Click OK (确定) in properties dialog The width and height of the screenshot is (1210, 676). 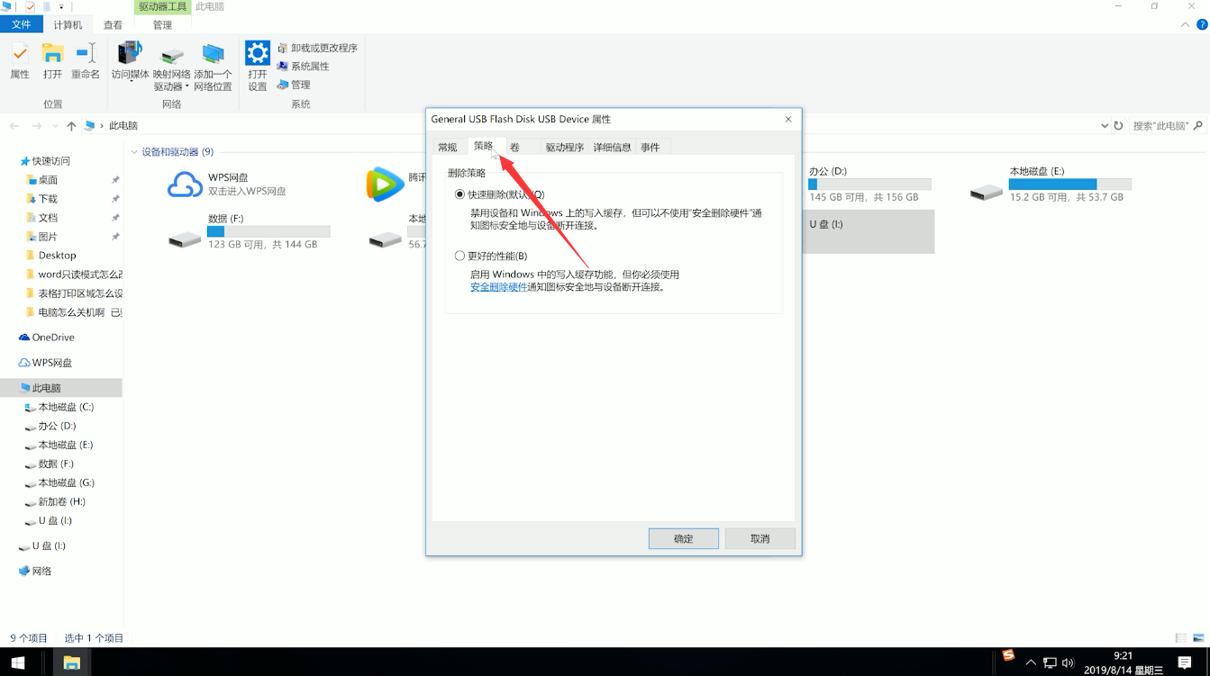point(684,538)
